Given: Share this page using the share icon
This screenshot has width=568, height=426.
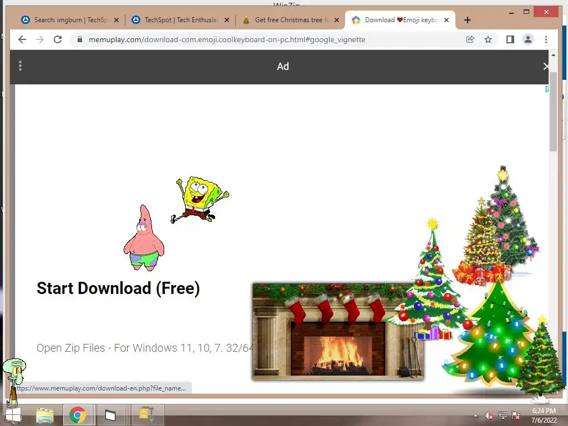Looking at the screenshot, I should coord(470,39).
